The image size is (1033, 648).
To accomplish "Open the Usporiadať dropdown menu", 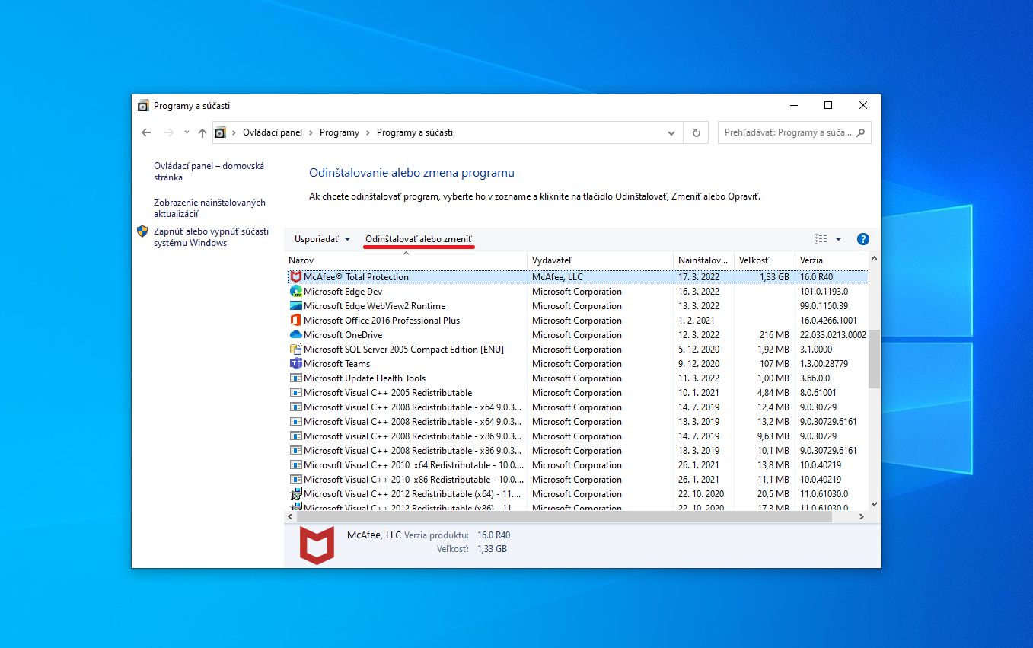I will pos(323,239).
